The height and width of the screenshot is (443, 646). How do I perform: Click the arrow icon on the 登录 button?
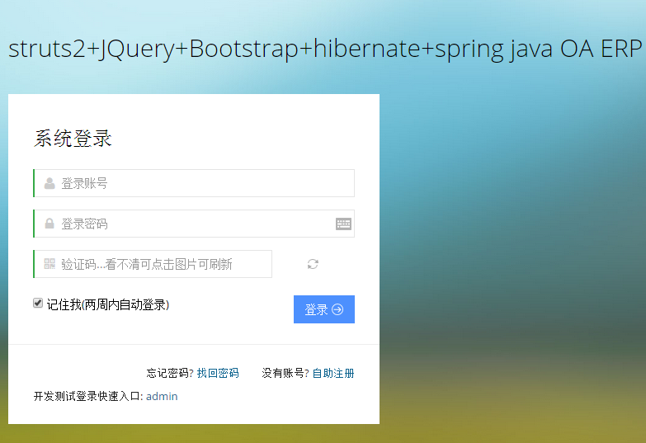point(337,309)
